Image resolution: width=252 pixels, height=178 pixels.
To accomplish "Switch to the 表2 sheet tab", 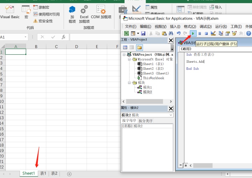I will (x=54, y=173).
